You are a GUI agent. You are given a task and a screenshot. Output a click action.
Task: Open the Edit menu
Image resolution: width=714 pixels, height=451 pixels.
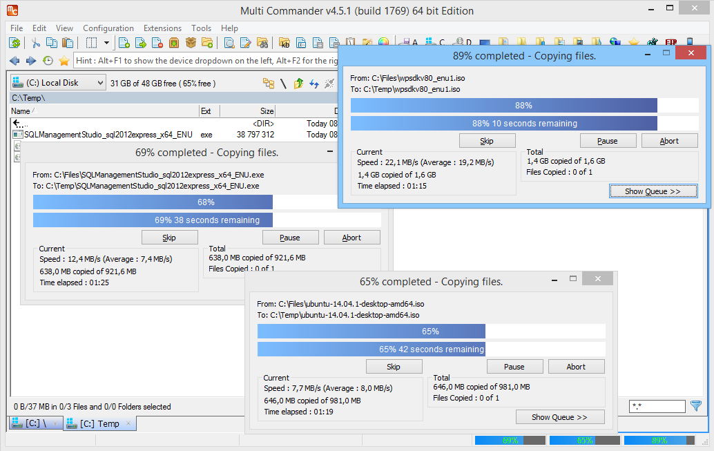(x=39, y=28)
